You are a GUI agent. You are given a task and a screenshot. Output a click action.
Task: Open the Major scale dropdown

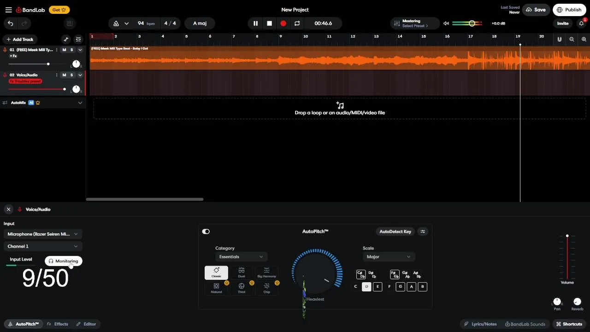click(389, 257)
